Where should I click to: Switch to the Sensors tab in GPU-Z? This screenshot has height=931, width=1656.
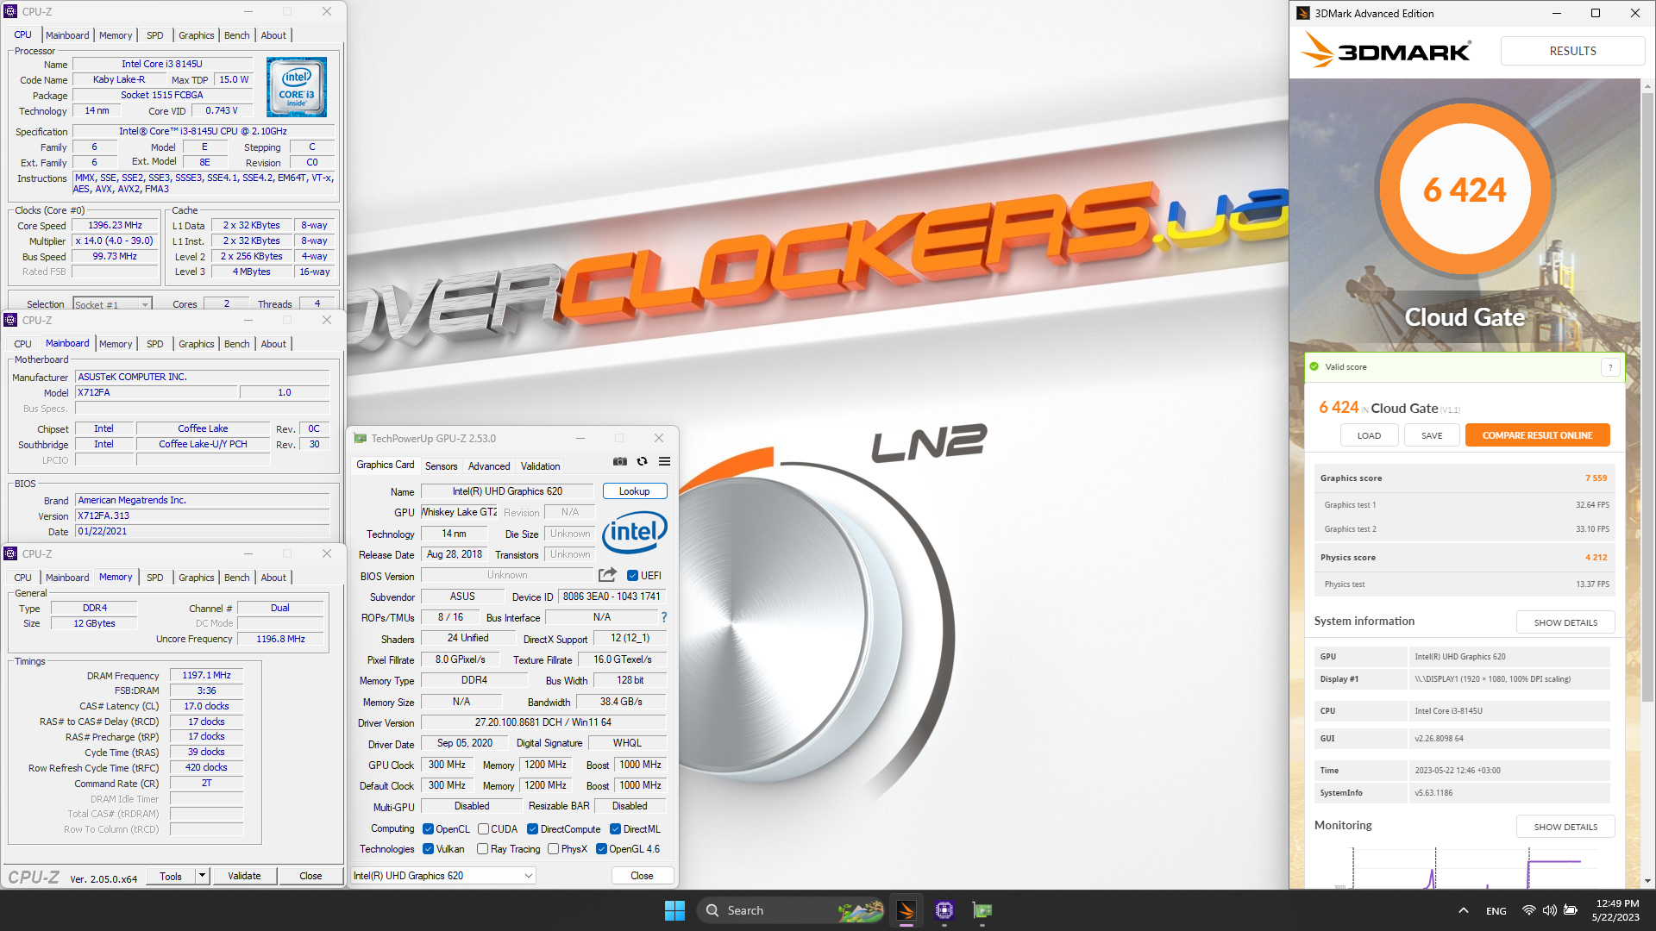441,466
